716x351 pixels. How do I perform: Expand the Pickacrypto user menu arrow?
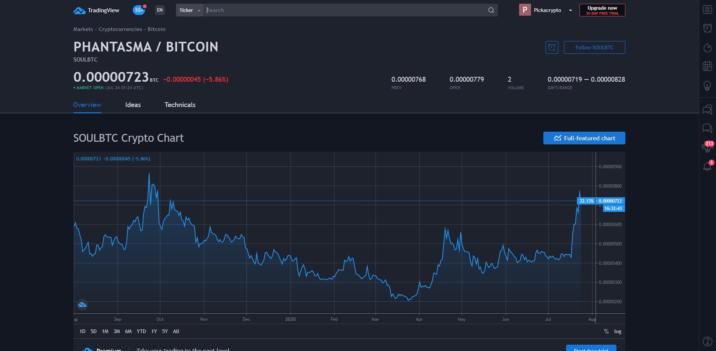coord(571,10)
